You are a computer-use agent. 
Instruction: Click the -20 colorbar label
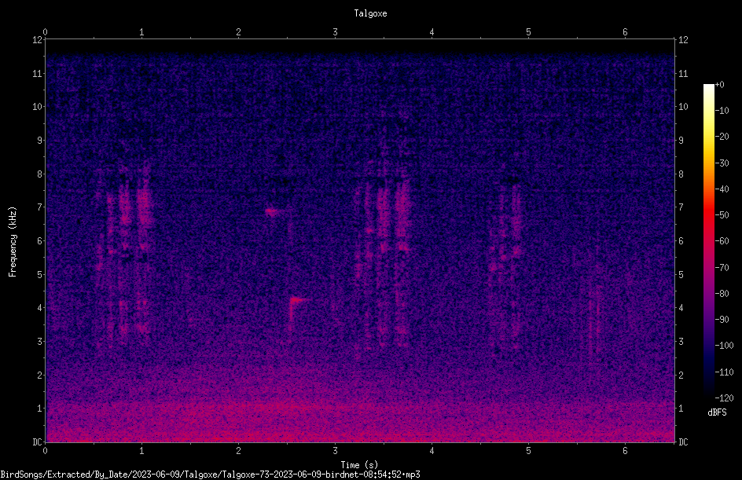pyautogui.click(x=722, y=137)
